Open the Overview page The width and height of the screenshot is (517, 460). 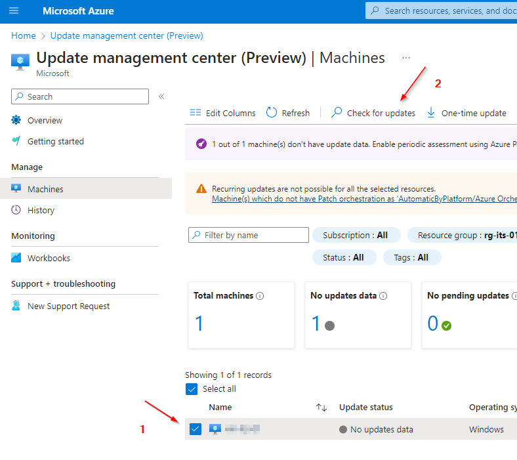click(45, 120)
